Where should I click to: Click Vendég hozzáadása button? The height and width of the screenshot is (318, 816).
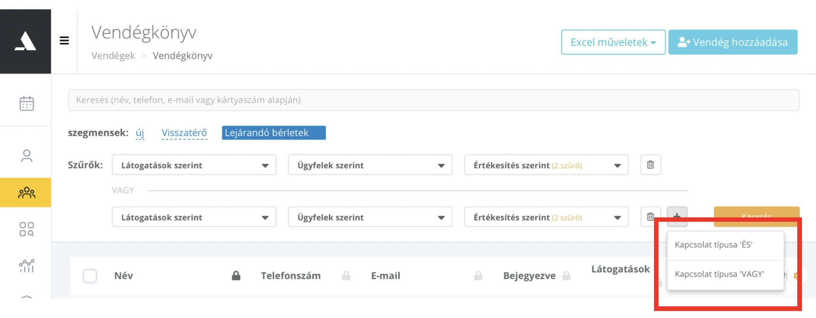click(x=733, y=42)
